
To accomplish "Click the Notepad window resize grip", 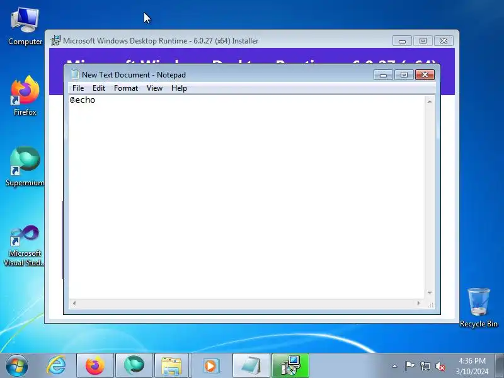I will pos(431,305).
